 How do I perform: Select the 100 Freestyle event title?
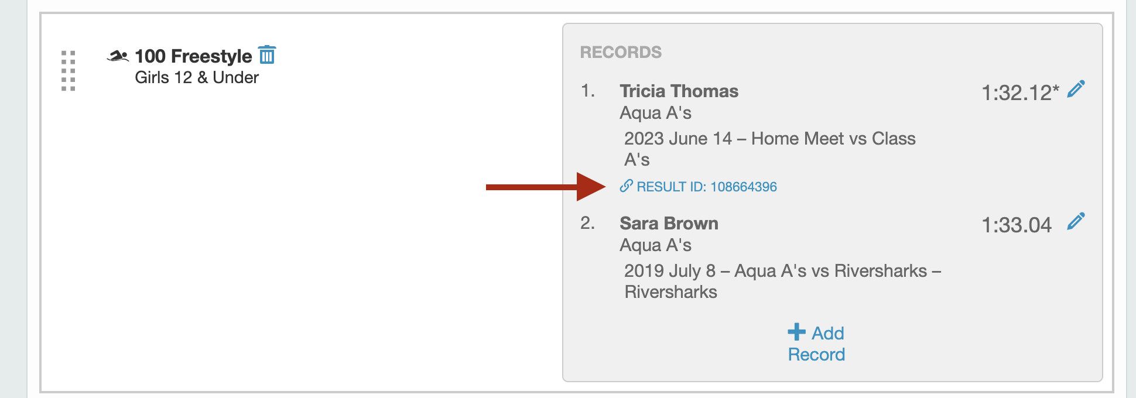(193, 56)
